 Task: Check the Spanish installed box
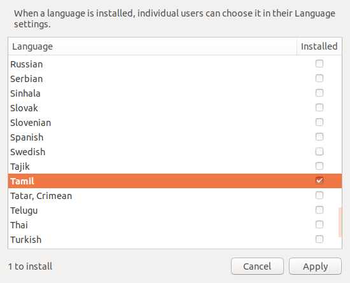pyautogui.click(x=319, y=137)
